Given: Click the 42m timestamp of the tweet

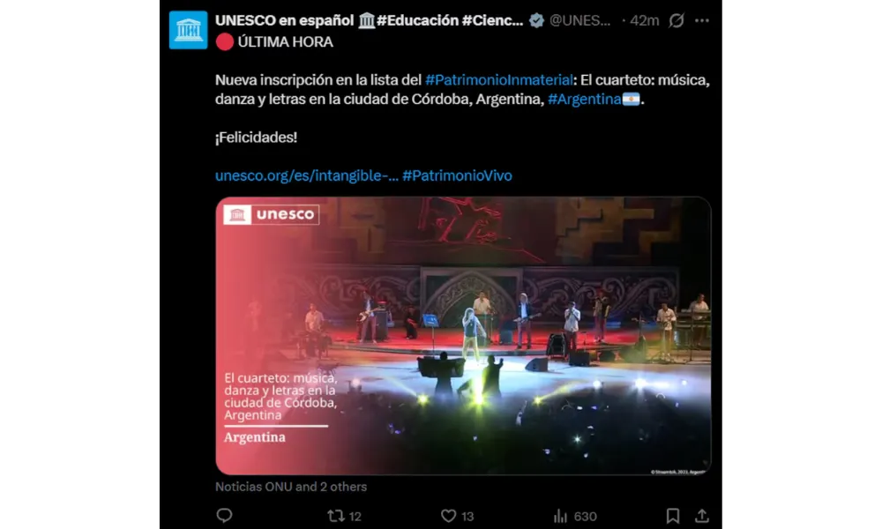Looking at the screenshot, I should click(x=644, y=21).
